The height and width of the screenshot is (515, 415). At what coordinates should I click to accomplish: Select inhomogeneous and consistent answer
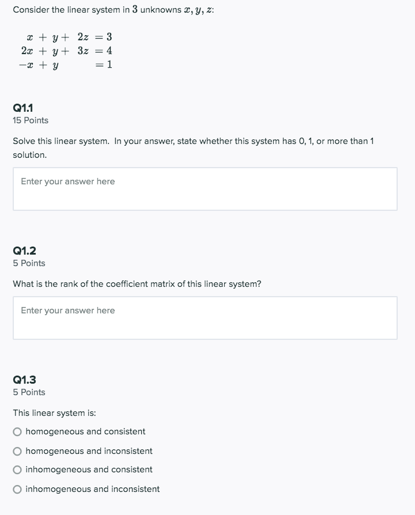coord(18,469)
